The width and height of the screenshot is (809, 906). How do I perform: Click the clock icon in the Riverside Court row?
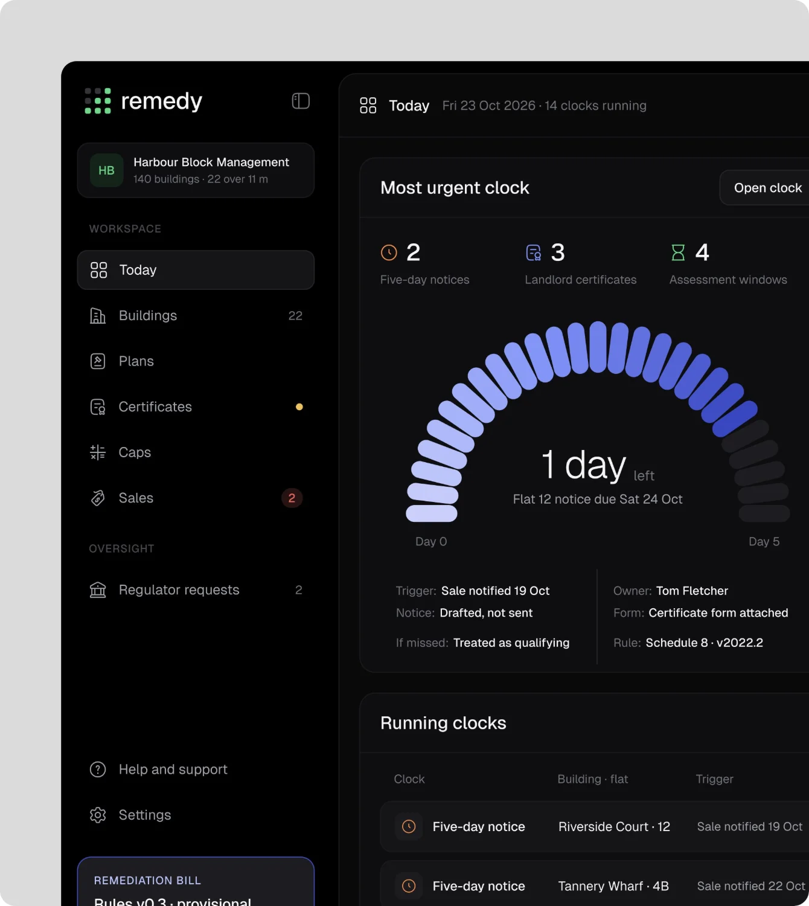pos(409,826)
